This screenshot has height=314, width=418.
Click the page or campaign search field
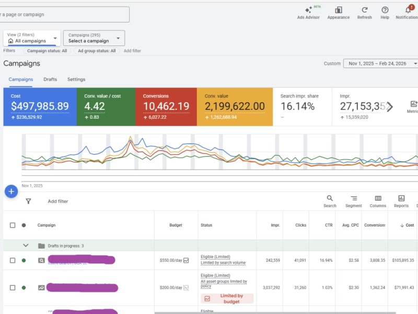64,15
